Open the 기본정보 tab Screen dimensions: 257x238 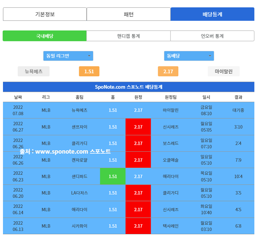pos(45,14)
